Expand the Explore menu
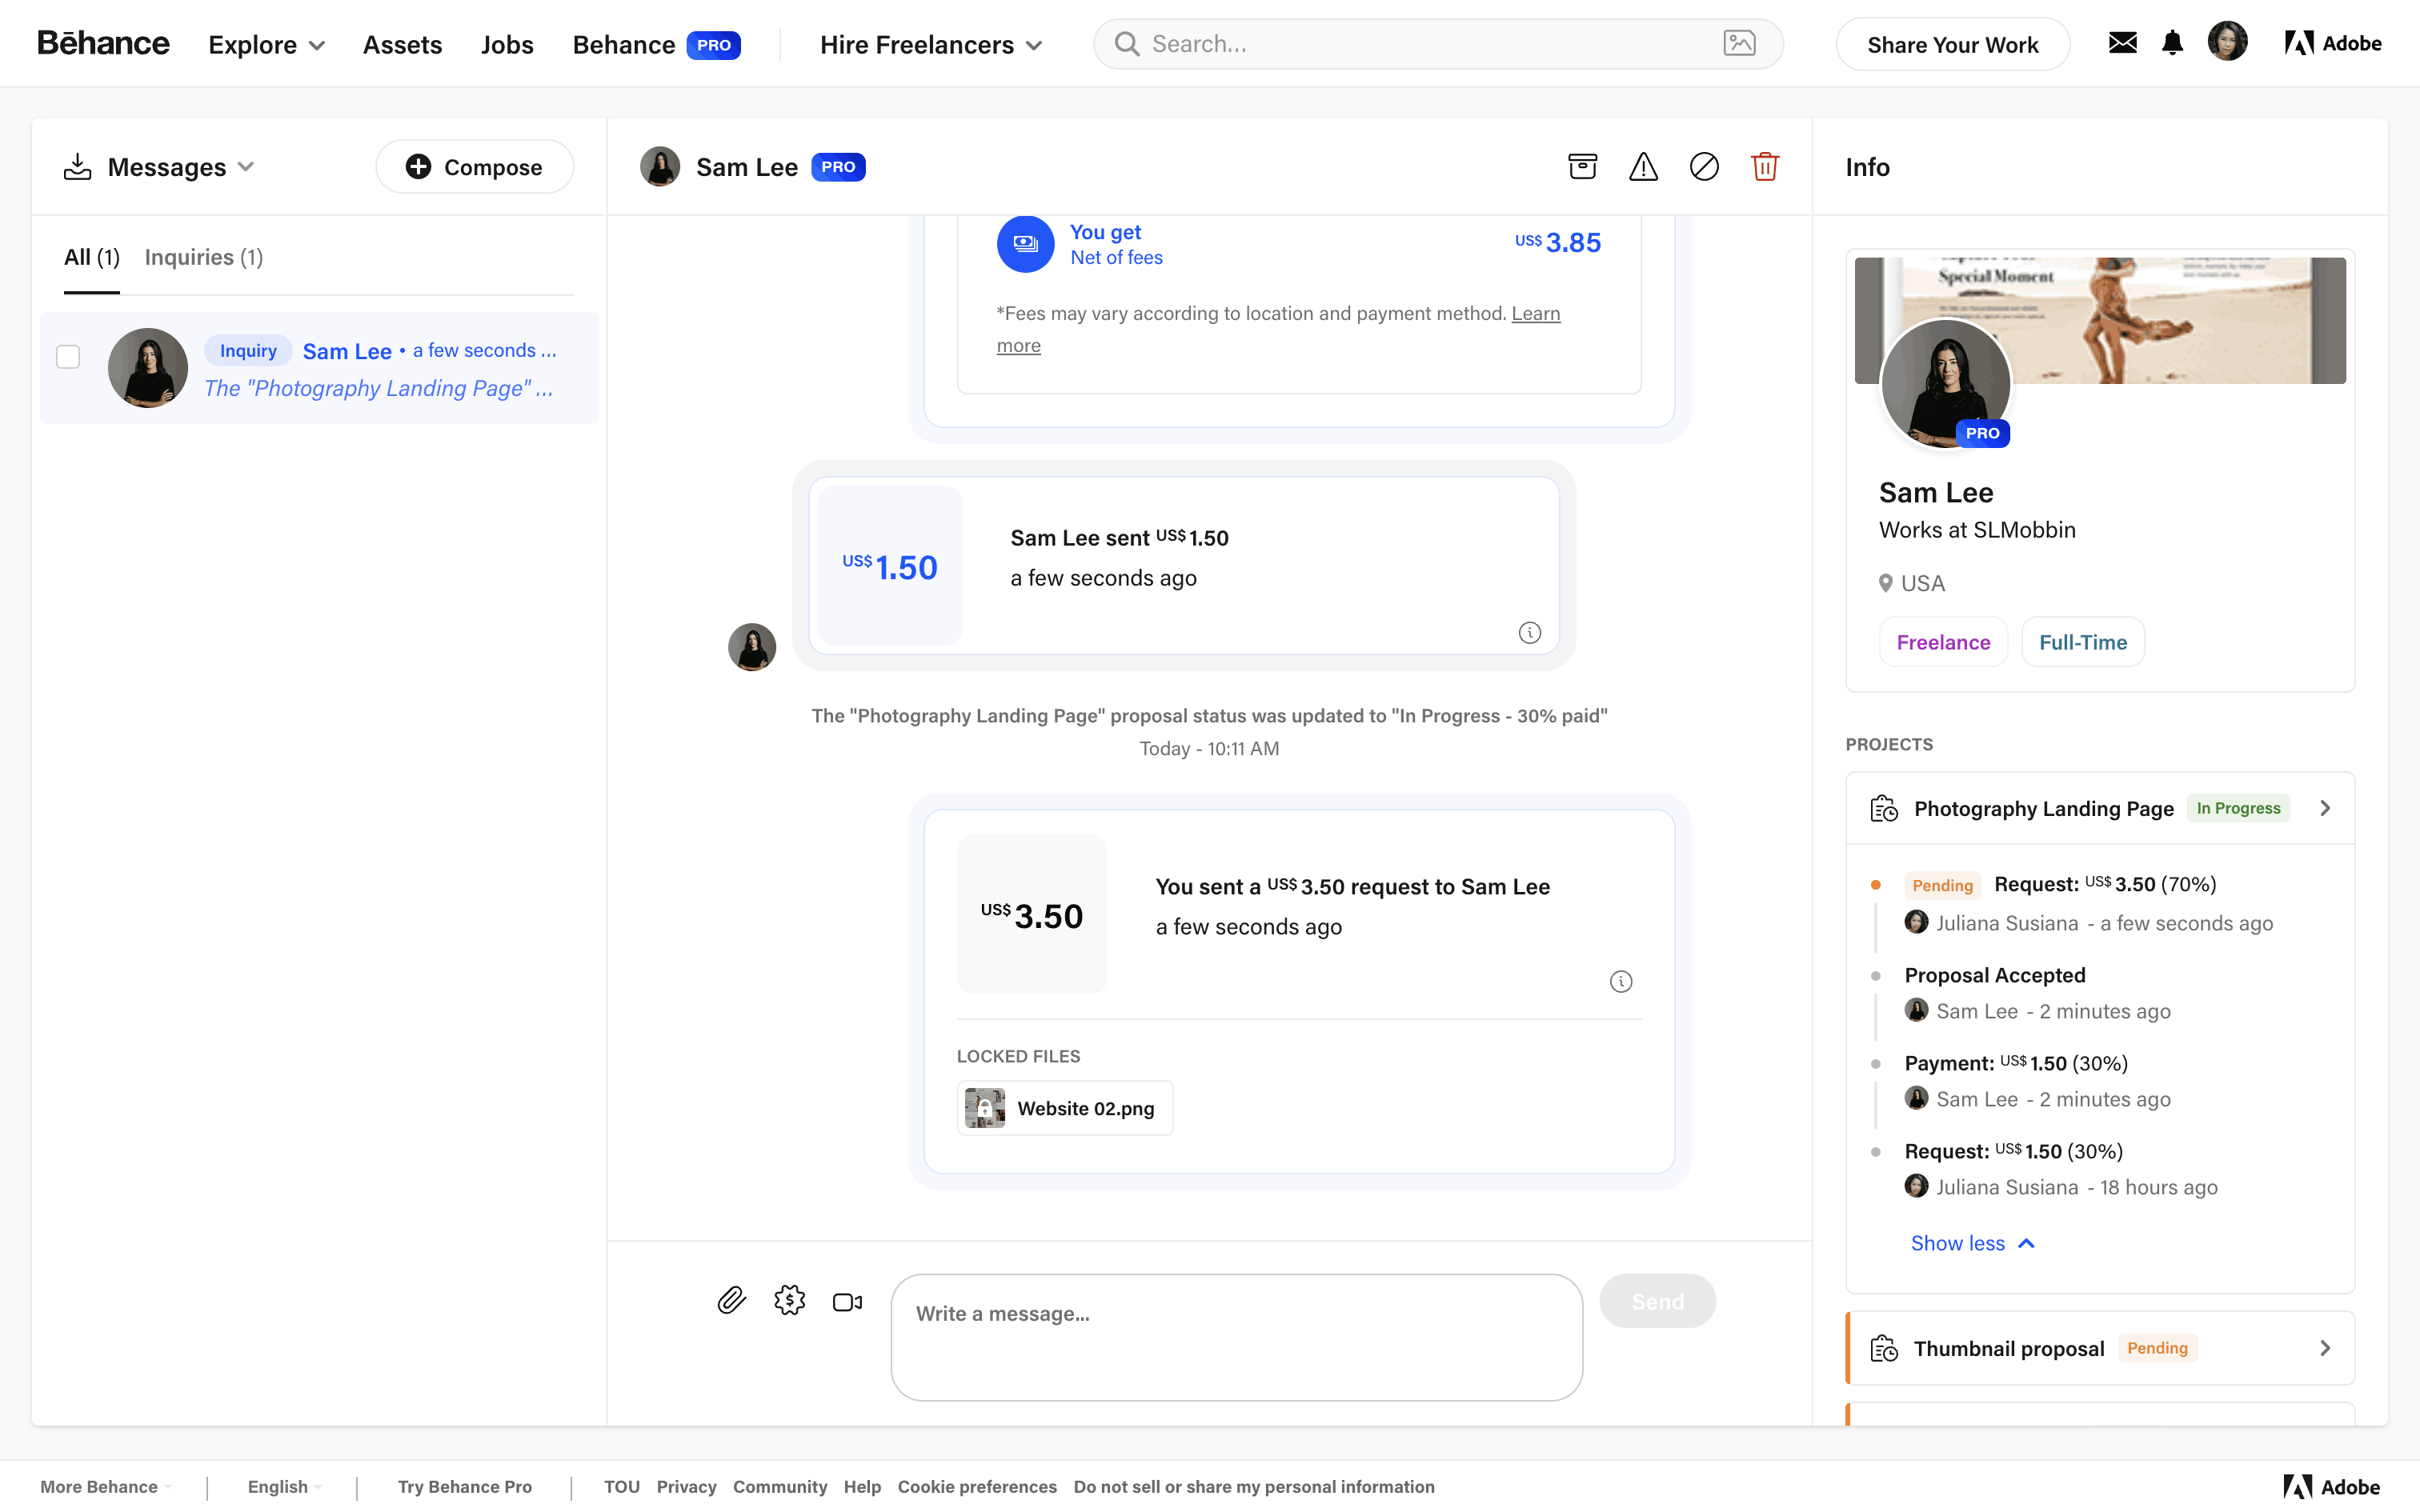 click(266, 45)
